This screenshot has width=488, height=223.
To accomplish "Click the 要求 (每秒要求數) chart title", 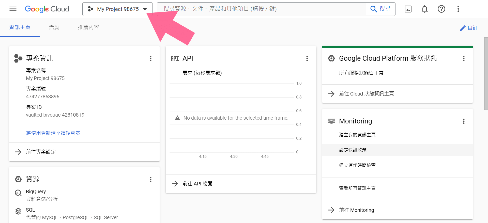I will [202, 73].
